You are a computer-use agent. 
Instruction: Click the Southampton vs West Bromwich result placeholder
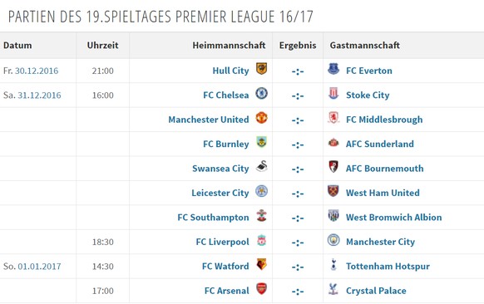(x=298, y=218)
